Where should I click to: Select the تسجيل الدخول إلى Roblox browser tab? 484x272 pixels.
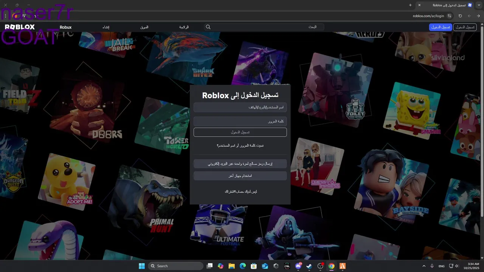tap(446, 5)
